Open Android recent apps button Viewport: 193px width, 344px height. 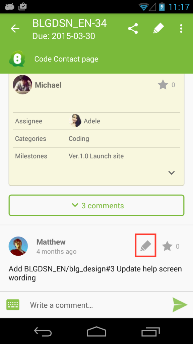(150, 332)
